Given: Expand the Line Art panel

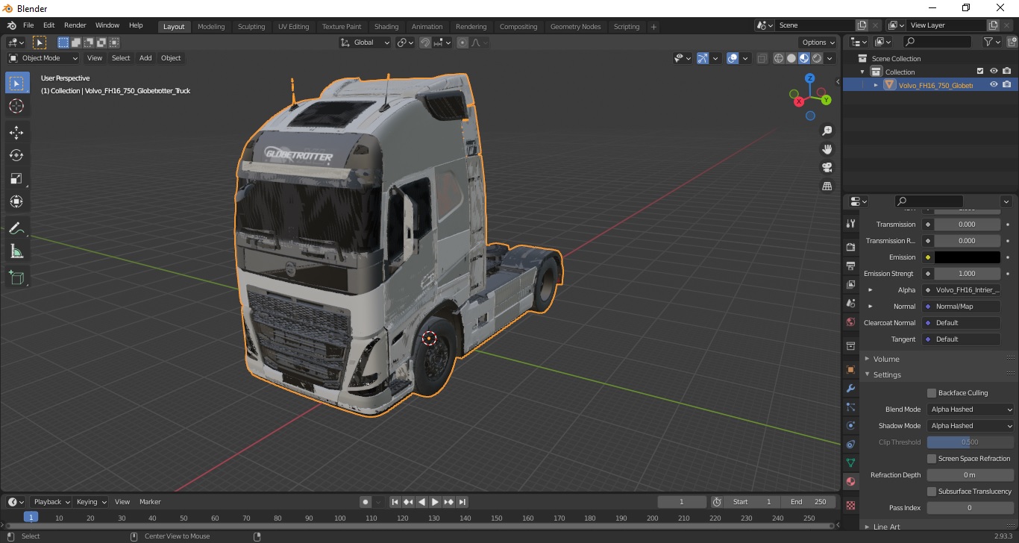Looking at the screenshot, I should 886,527.
